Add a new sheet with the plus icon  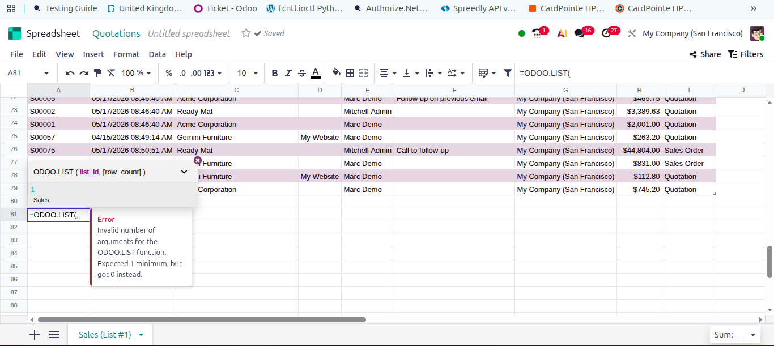pos(35,335)
